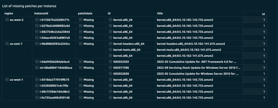Click the rightmost id count column header
The width and height of the screenshot is (278, 108).
tap(263, 13)
